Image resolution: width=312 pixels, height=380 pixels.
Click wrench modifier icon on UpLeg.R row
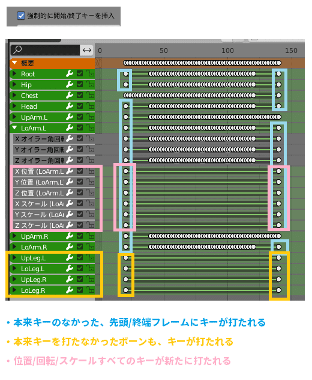70,279
